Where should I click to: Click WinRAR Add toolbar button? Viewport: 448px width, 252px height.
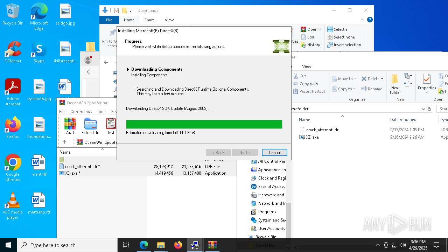click(x=70, y=126)
